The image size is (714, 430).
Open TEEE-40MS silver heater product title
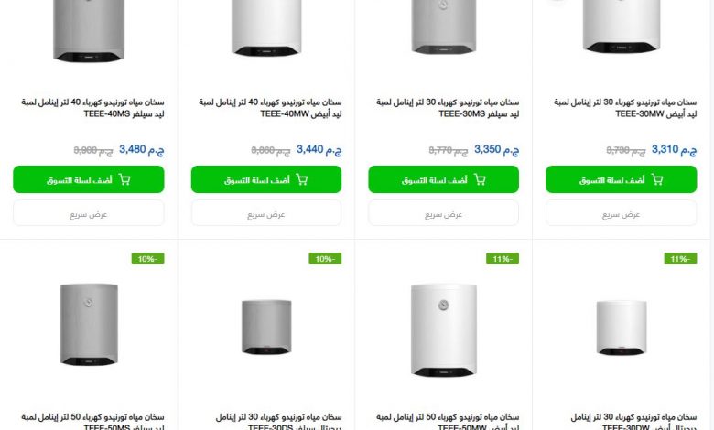[88, 108]
